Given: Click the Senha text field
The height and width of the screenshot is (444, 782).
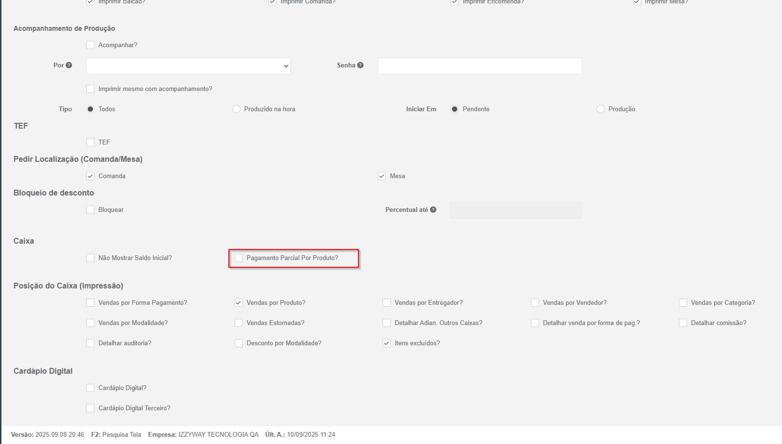Looking at the screenshot, I should 479,66.
